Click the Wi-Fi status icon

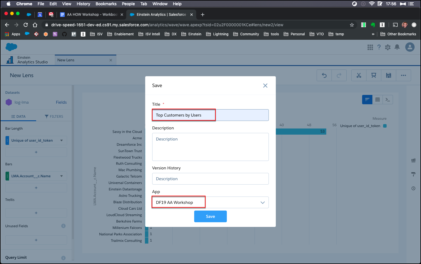(371, 4)
